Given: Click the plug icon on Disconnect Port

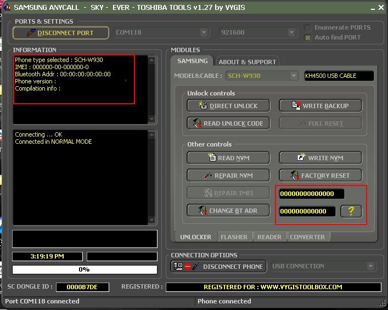Looking at the screenshot, I should pyautogui.click(x=31, y=33).
